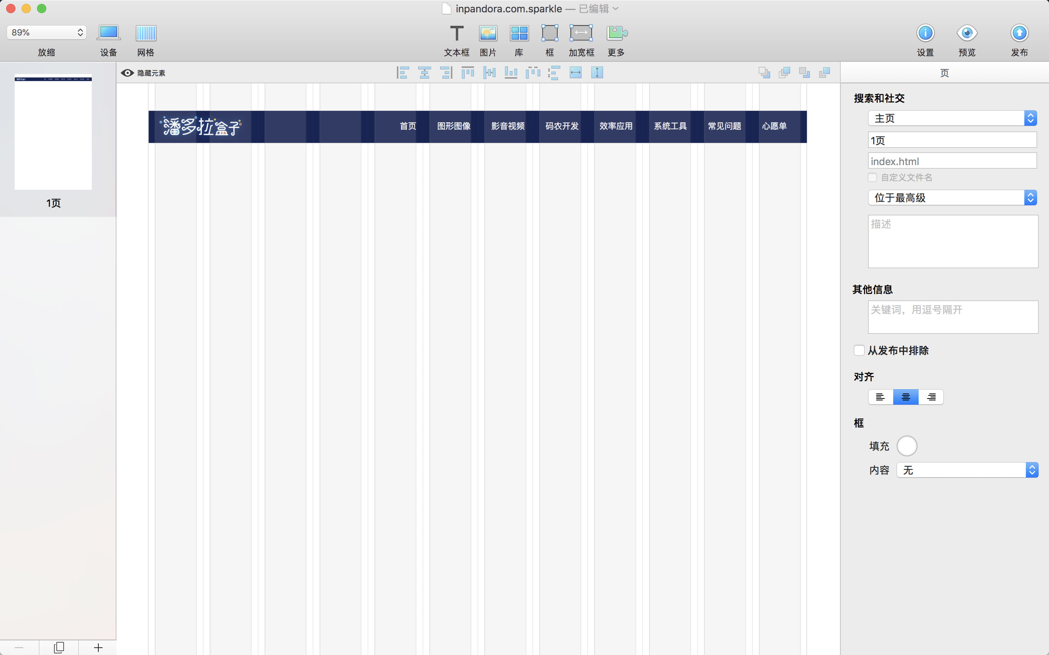Click the 加宽框 wide box tool
Image resolution: width=1049 pixels, height=655 pixels.
(x=581, y=33)
